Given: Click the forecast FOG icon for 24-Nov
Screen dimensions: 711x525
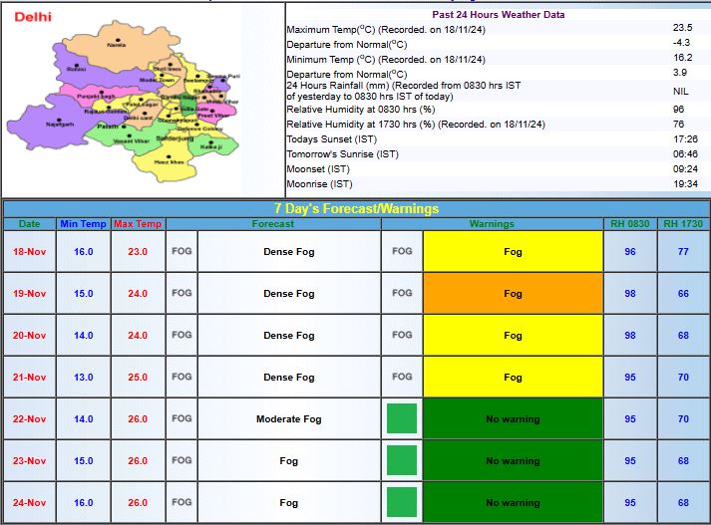Looking at the screenshot, I should coord(181,502).
